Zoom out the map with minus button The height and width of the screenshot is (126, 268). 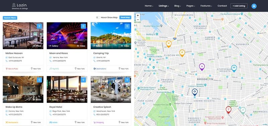tap(138, 20)
